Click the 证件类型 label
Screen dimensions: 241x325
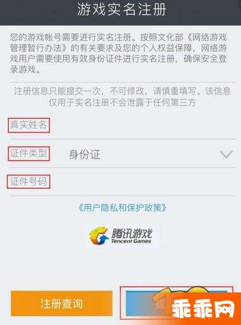click(x=28, y=153)
